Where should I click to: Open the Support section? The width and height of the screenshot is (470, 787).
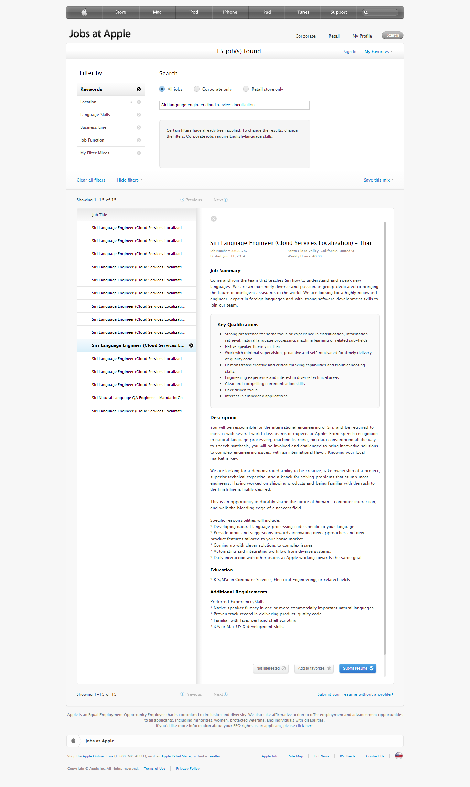[339, 12]
